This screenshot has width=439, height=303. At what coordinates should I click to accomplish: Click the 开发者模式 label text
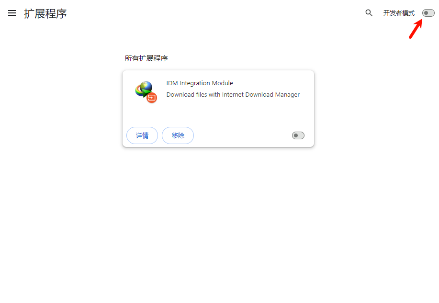[399, 13]
